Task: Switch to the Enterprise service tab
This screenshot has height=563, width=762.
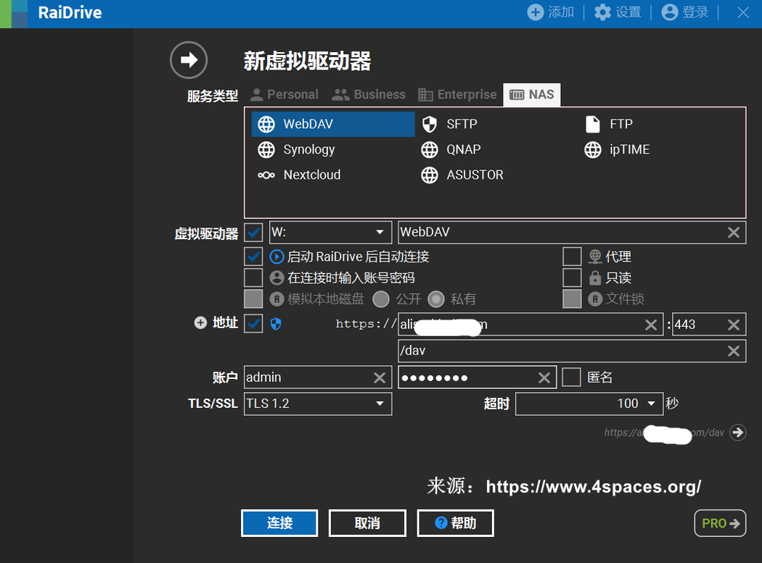Action: 457,94
